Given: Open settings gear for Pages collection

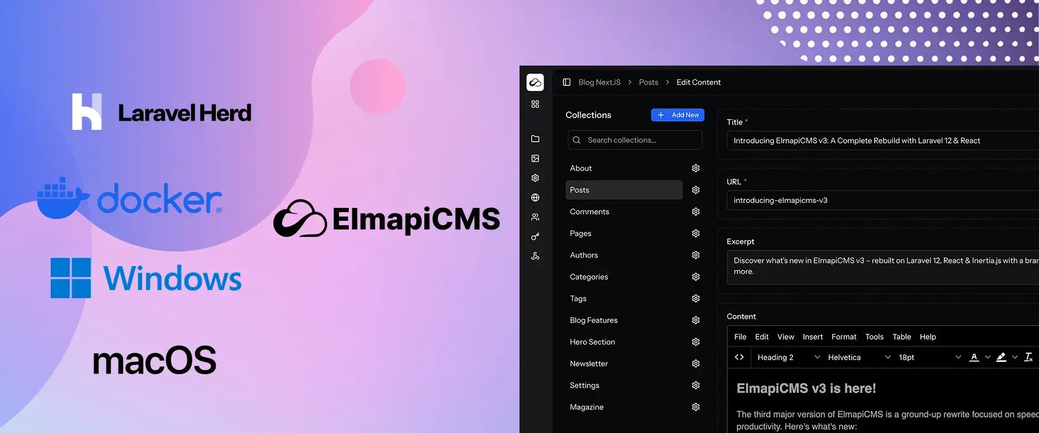Looking at the screenshot, I should click(696, 233).
